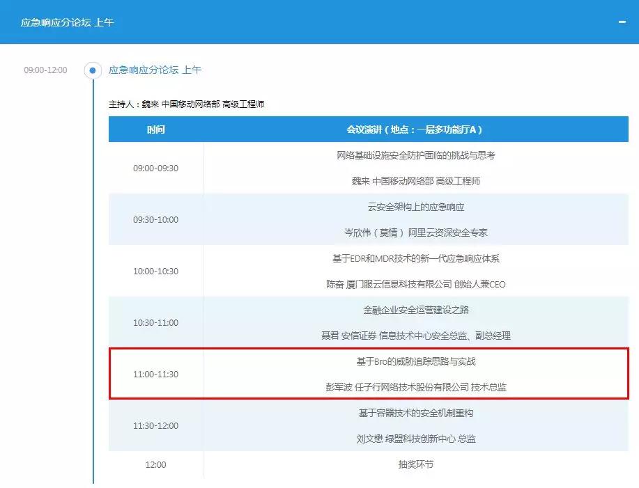Open the timeline session title 应急响应分论坛 上午
639x488 pixels.
[x=155, y=70]
